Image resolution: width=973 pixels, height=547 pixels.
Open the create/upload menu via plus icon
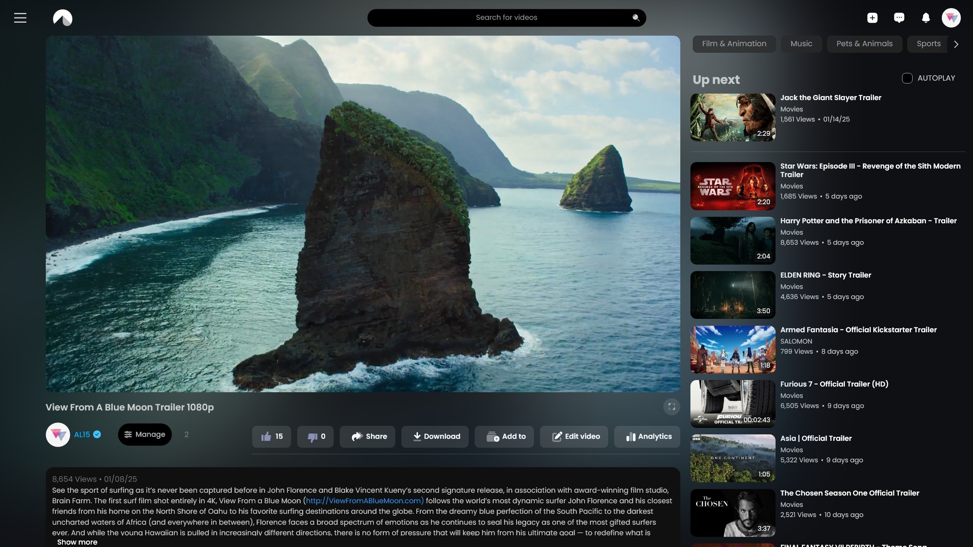(872, 17)
